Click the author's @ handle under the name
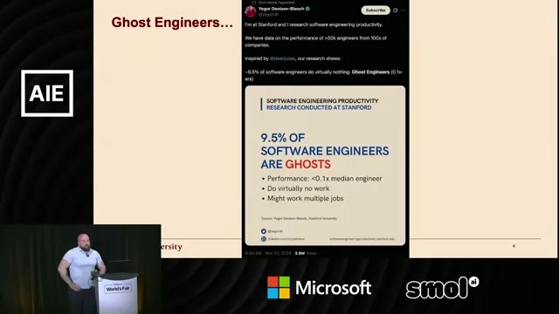 point(268,15)
